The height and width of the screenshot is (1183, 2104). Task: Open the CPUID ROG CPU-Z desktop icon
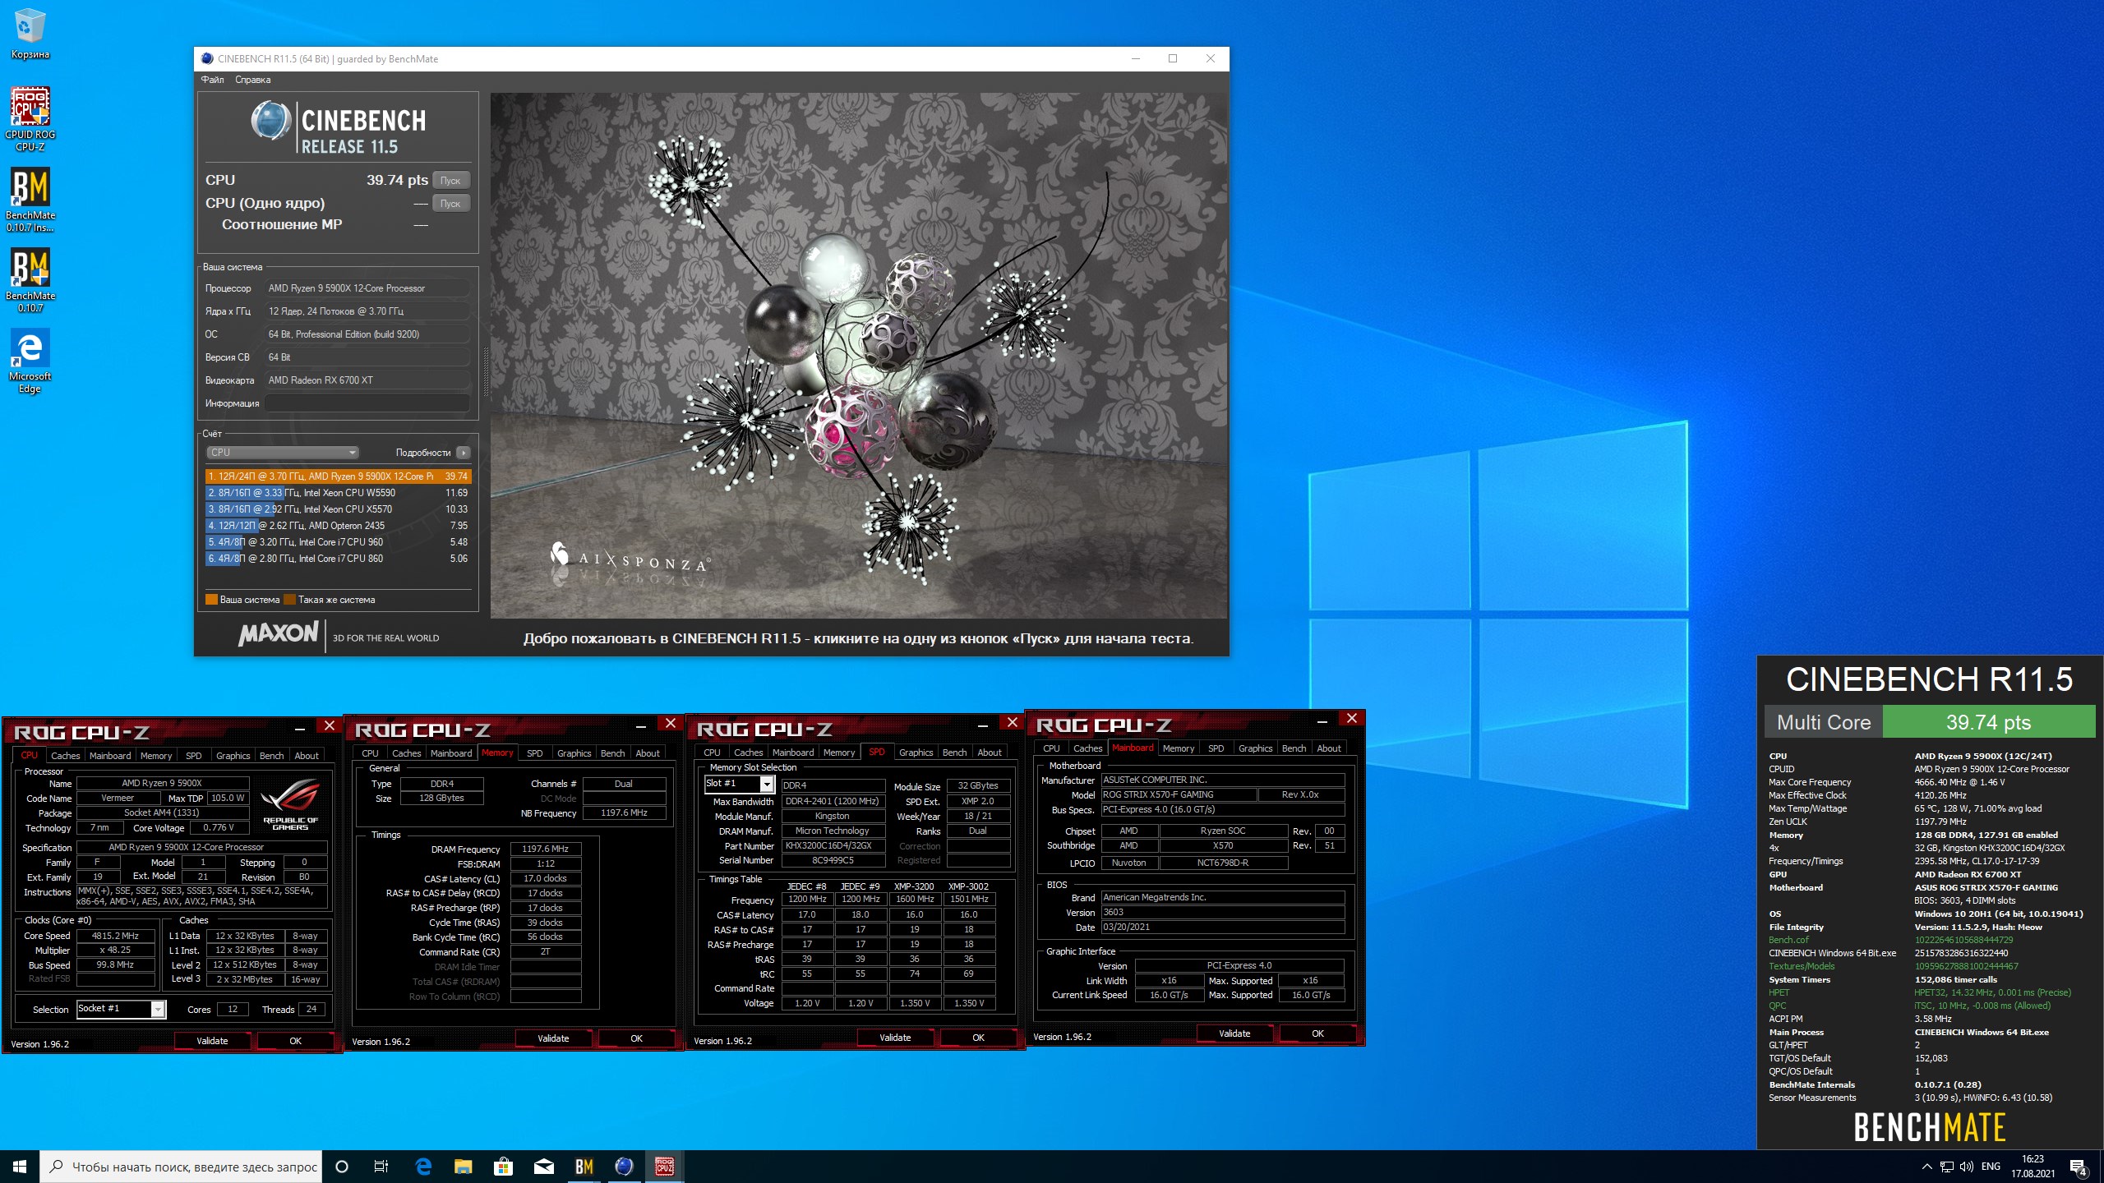tap(30, 119)
